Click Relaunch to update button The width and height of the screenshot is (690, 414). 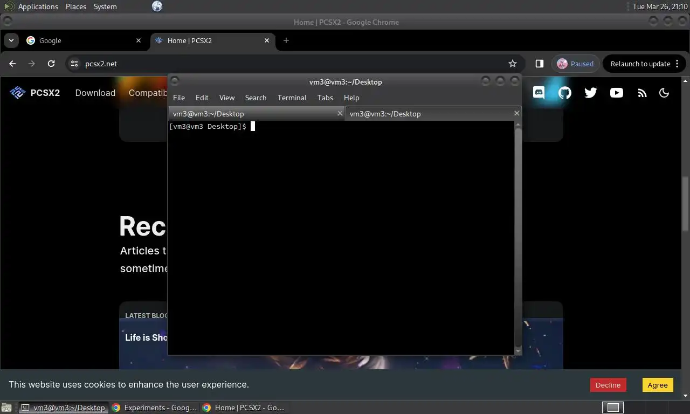coord(640,64)
